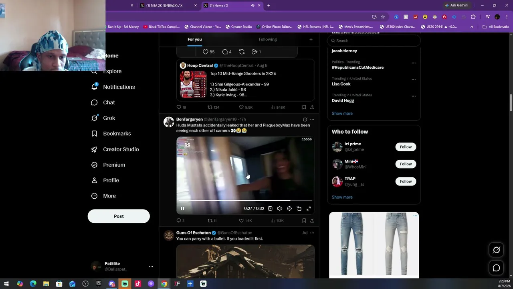Open options for the Lisa Cook trend
The image size is (513, 289).
[x=414, y=79]
